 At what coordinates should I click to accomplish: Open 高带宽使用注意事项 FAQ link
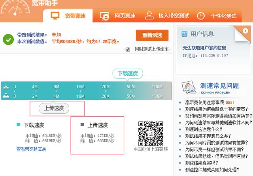(205, 102)
